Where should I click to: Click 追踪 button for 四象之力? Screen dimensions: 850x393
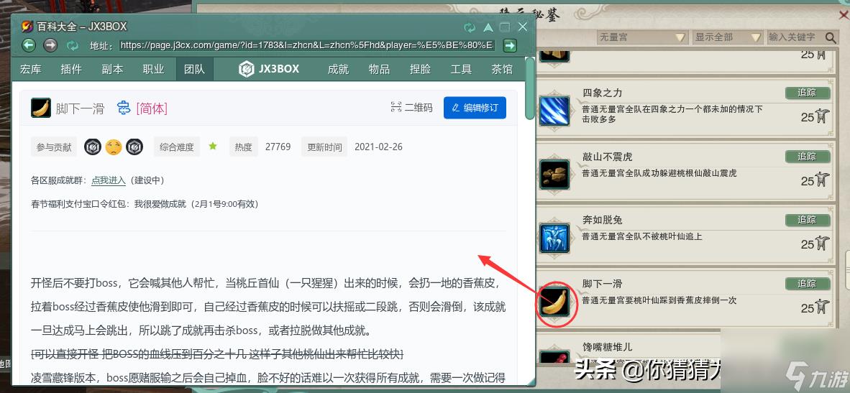[808, 93]
